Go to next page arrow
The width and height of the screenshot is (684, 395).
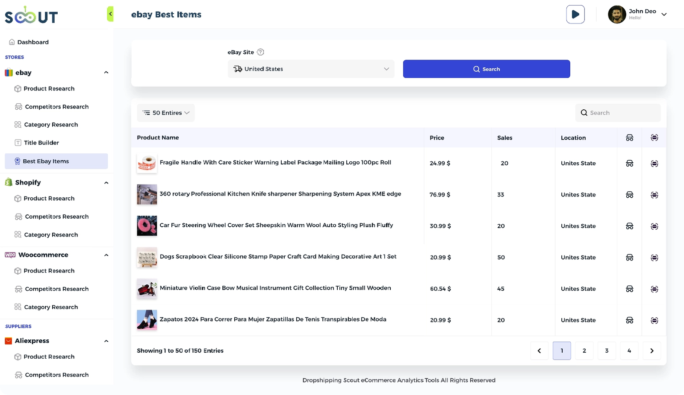click(652, 351)
